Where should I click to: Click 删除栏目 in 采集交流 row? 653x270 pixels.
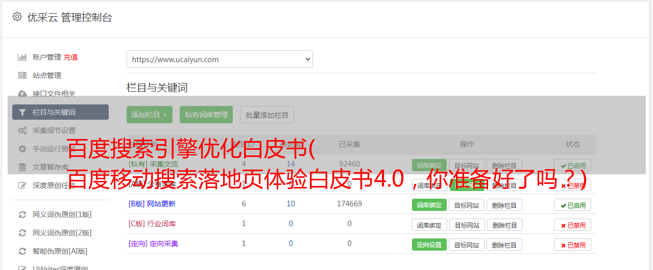click(504, 165)
